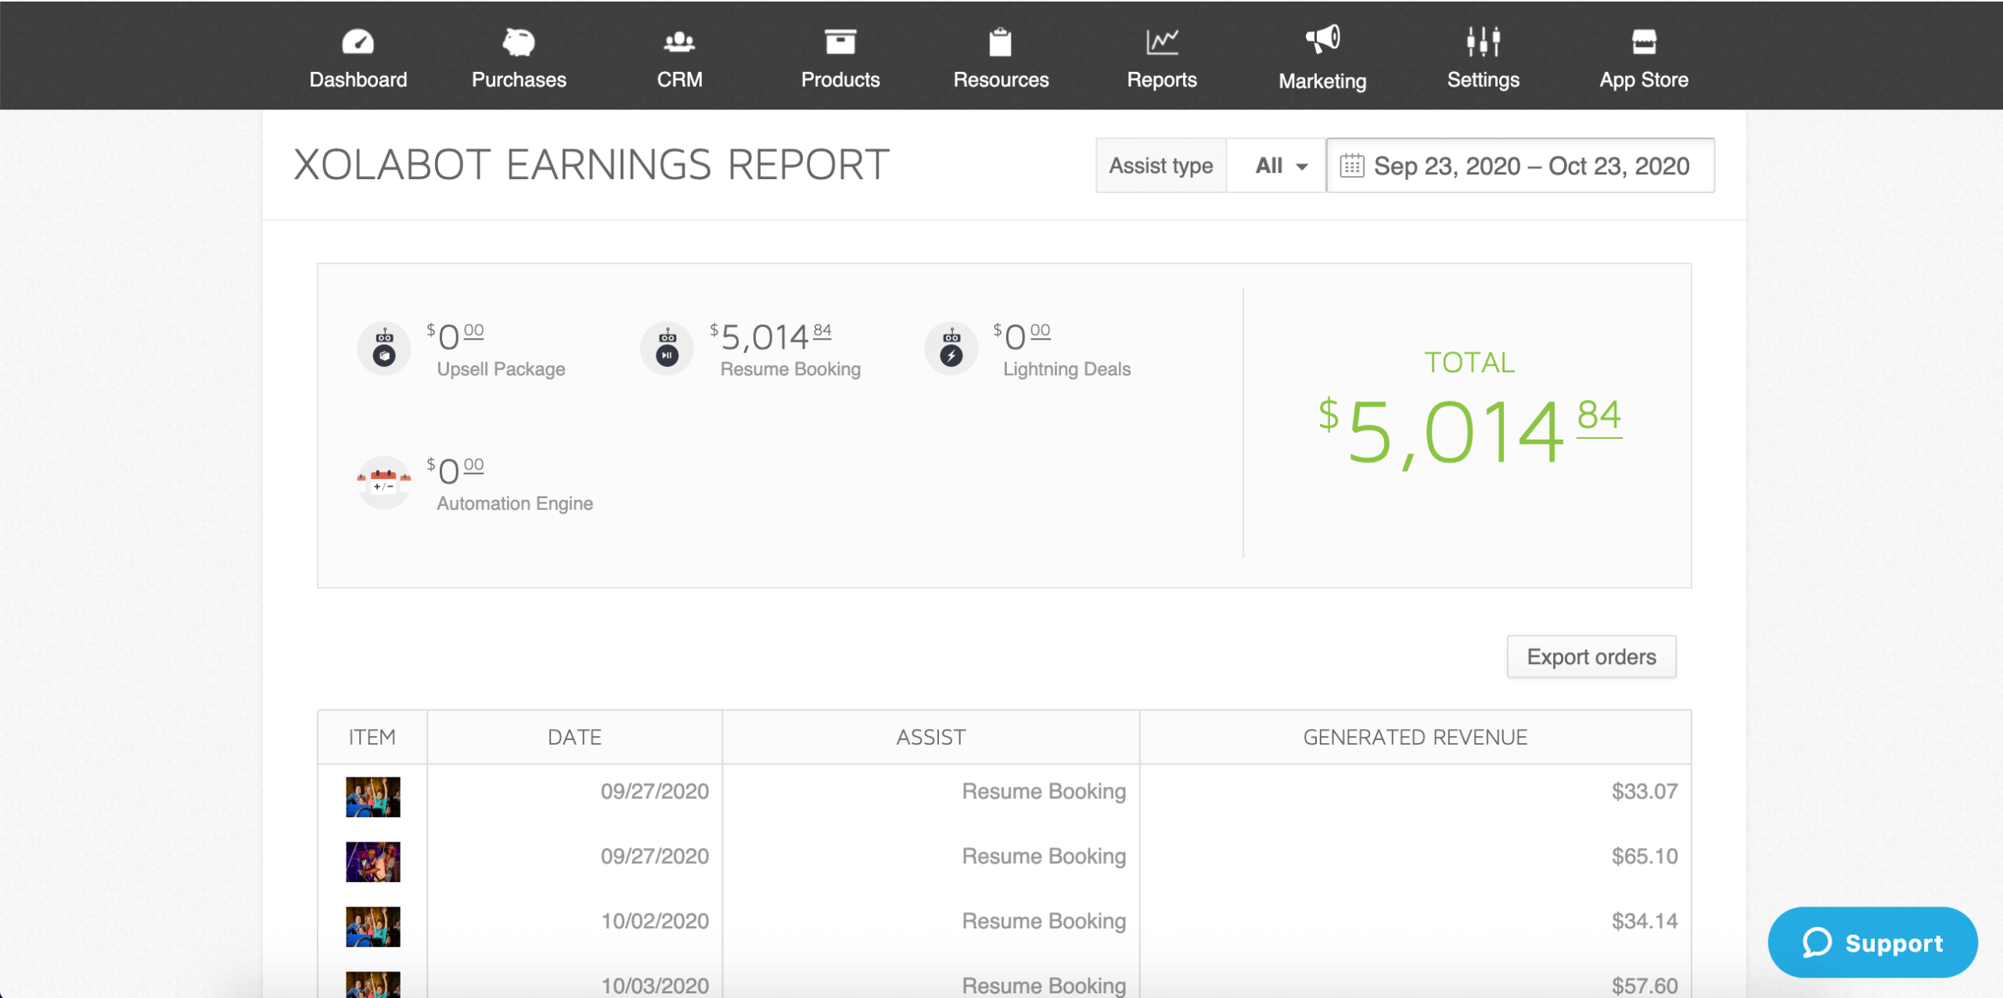This screenshot has width=2003, height=998.
Task: Click the ITEM column header
Action: coord(372,738)
